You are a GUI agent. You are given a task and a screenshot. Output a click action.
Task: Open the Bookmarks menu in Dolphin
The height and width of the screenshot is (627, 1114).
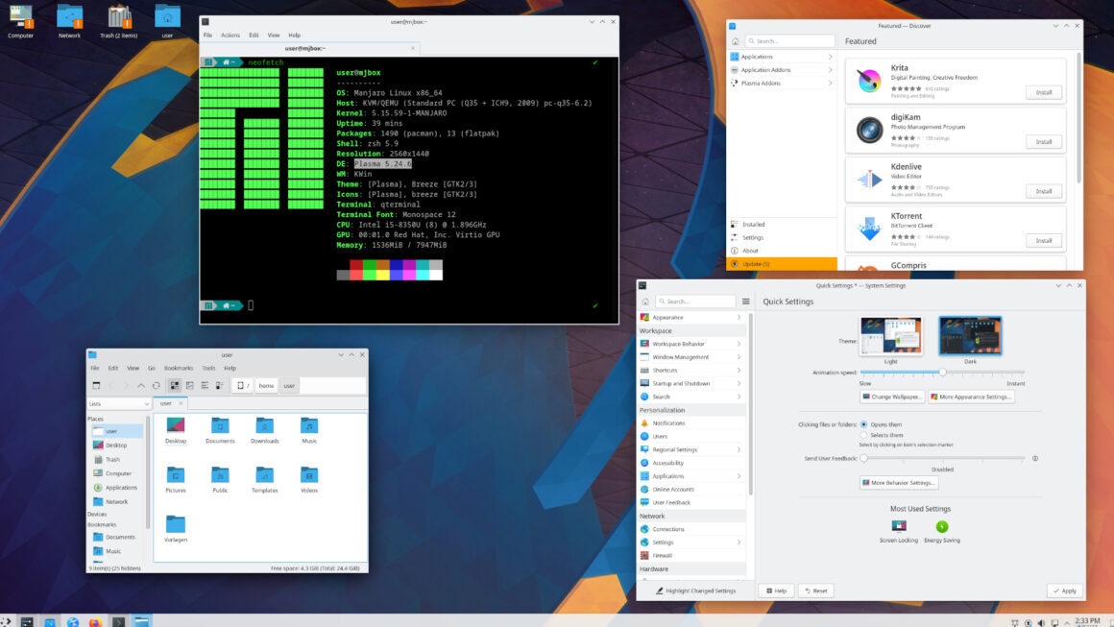179,367
